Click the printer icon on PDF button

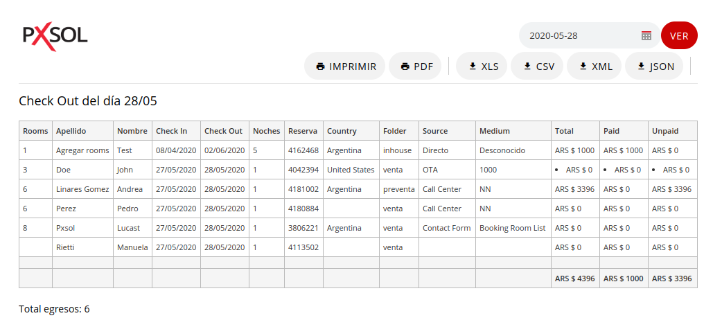point(405,67)
